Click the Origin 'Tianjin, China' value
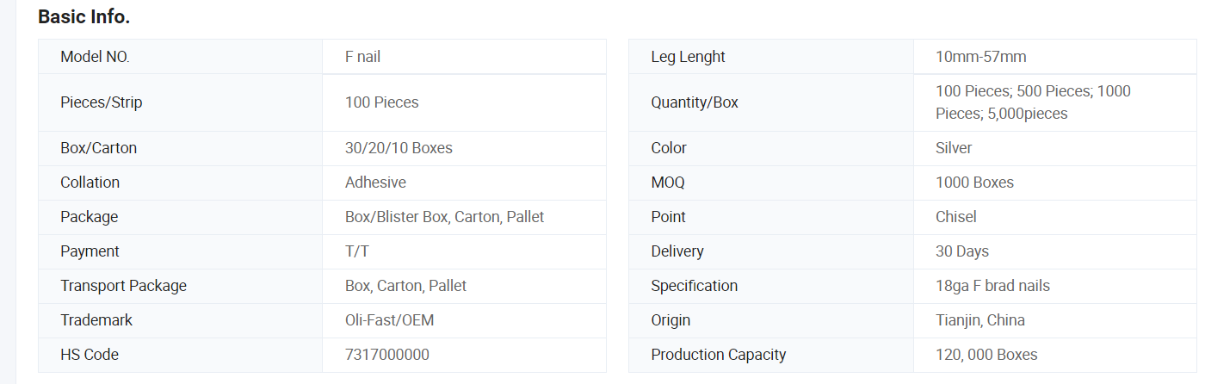Viewport: 1205px width, 384px height. point(979,320)
